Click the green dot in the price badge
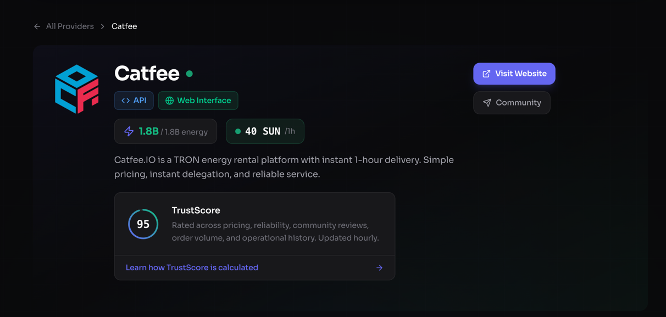Viewport: 666px width, 317px height. point(238,131)
